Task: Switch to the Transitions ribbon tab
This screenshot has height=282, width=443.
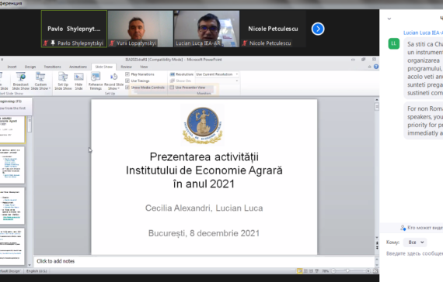Action: click(52, 67)
